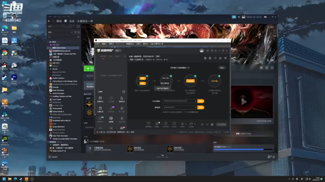
Task: Open the 弹幕助手 tool
Action: [100, 99]
